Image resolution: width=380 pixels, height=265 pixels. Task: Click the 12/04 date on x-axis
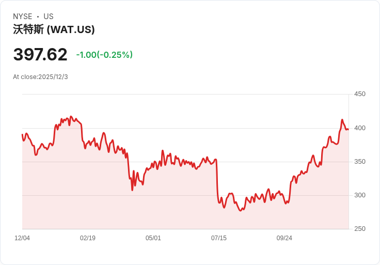pos(22,238)
